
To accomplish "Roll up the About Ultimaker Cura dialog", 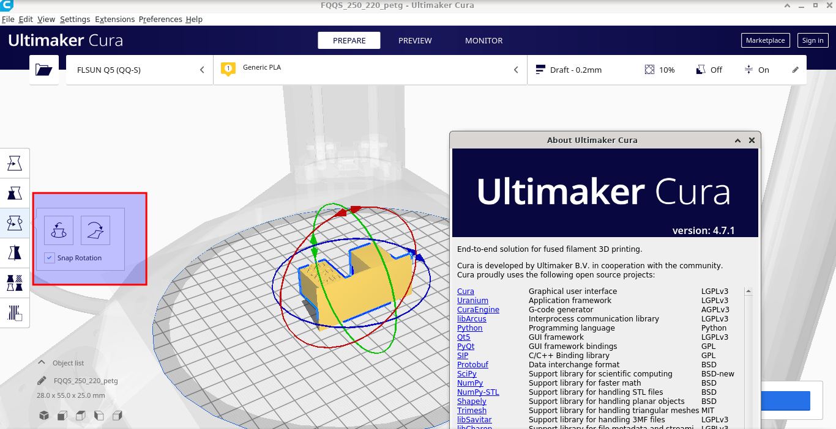I will pyautogui.click(x=738, y=140).
